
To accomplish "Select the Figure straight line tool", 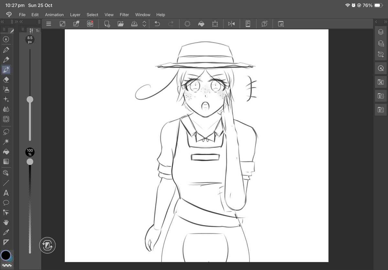I will point(6,183).
